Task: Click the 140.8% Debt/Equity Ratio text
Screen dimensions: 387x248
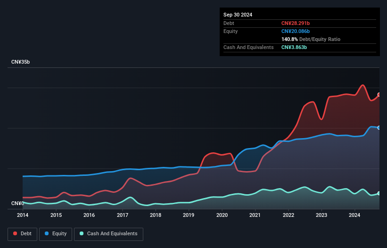Action: 311,39
